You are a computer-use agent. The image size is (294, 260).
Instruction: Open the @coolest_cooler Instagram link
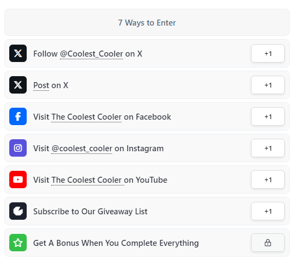tap(82, 148)
